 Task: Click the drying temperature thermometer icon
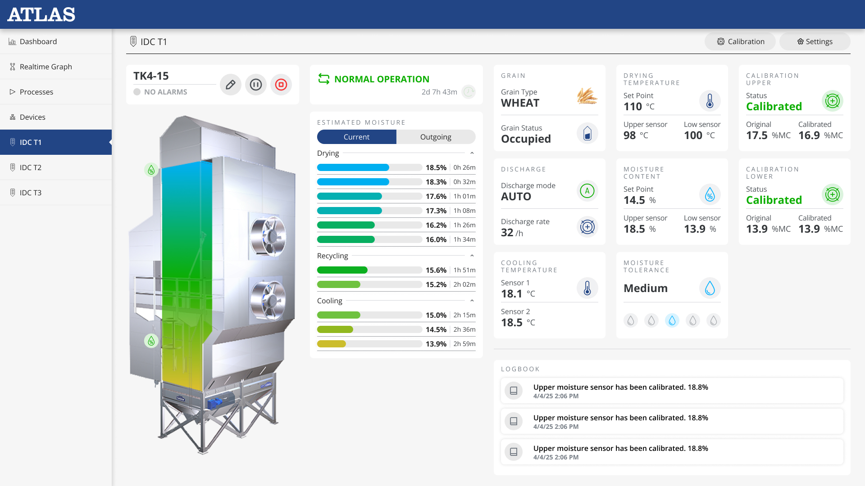click(x=710, y=101)
